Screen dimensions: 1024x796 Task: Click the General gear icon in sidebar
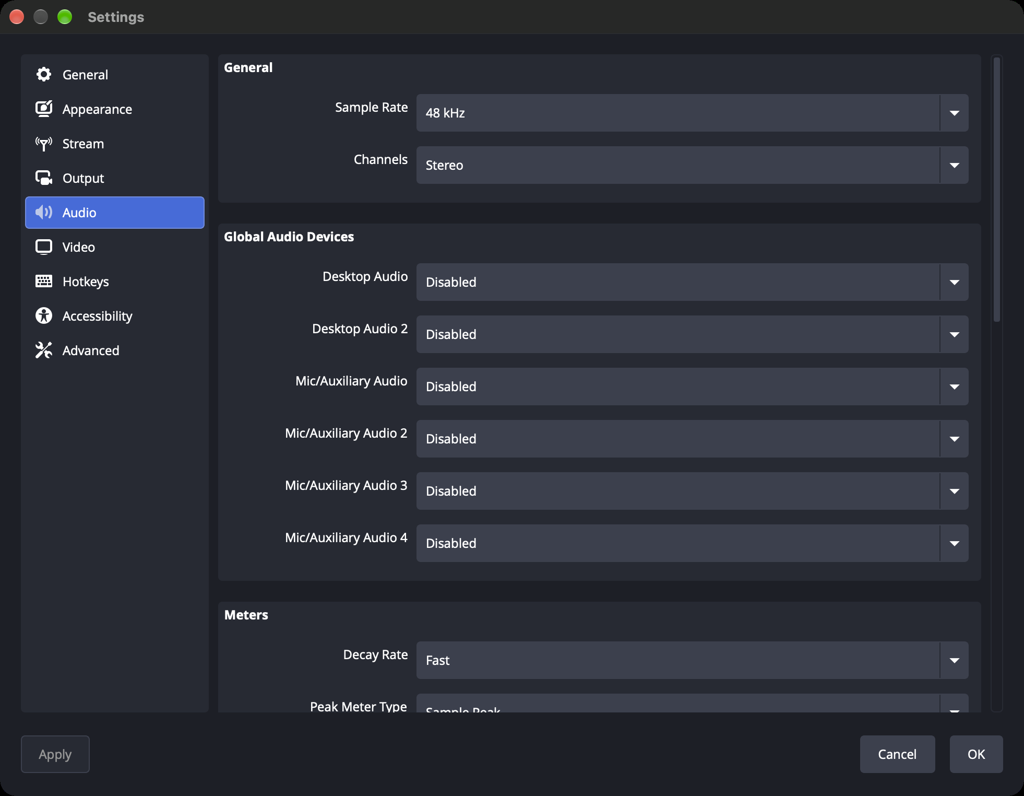point(44,75)
